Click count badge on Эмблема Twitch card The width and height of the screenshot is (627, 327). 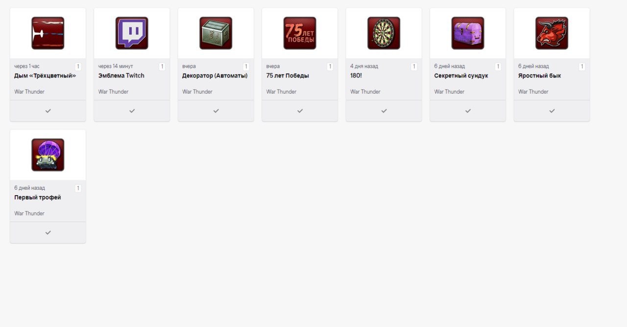[x=162, y=67]
